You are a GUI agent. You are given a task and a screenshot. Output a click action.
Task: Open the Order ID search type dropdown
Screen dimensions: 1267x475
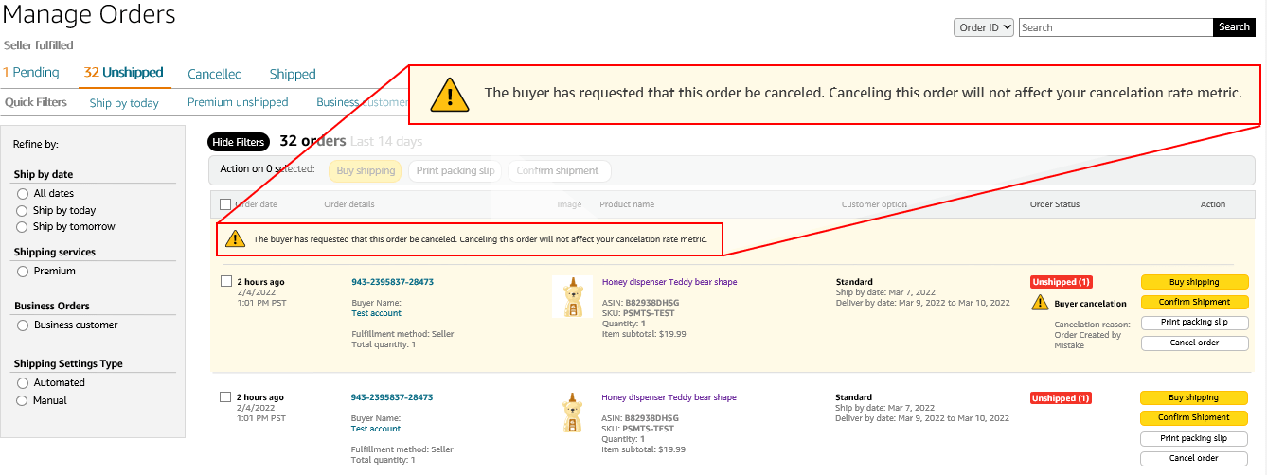(x=984, y=27)
